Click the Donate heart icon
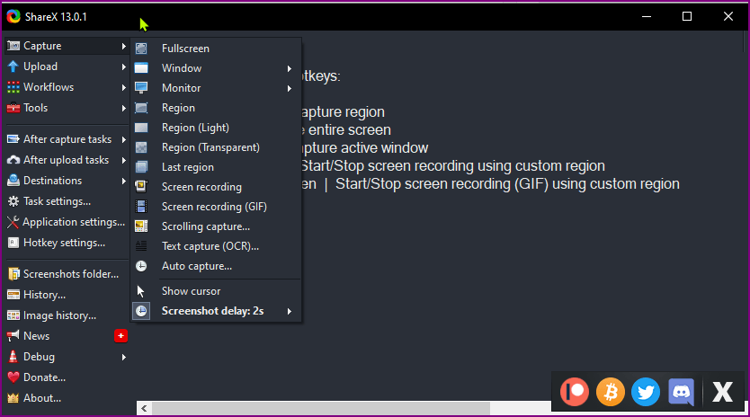 pyautogui.click(x=13, y=377)
